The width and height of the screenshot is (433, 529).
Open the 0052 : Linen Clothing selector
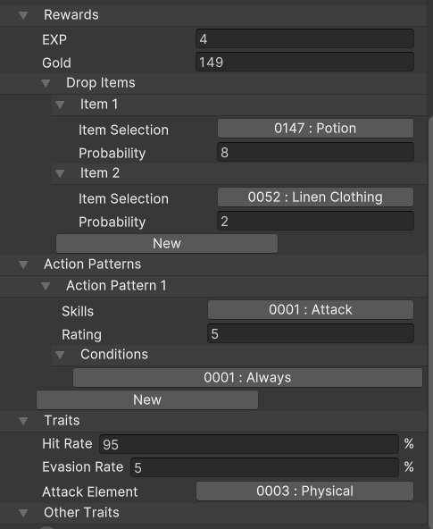point(315,197)
